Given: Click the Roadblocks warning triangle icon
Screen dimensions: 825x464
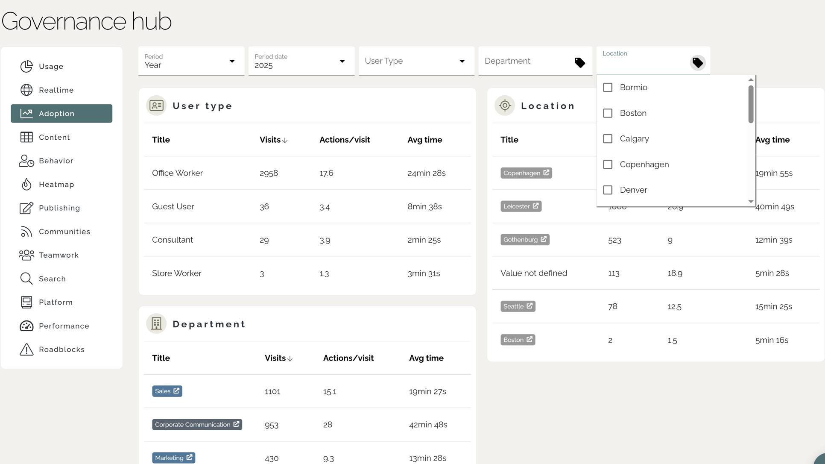Looking at the screenshot, I should pos(26,349).
